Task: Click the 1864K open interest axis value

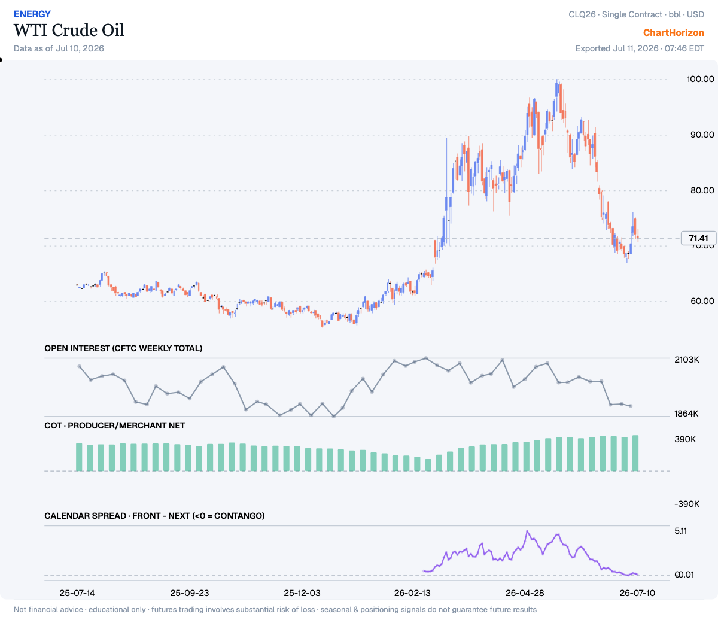Action: pyautogui.click(x=687, y=414)
